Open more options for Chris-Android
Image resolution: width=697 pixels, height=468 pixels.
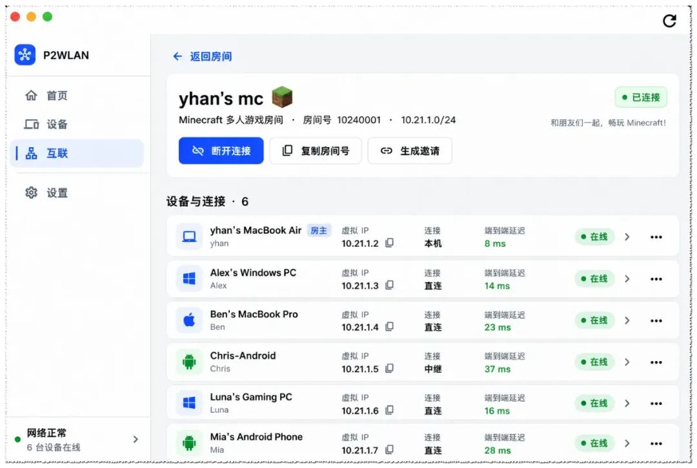656,363
